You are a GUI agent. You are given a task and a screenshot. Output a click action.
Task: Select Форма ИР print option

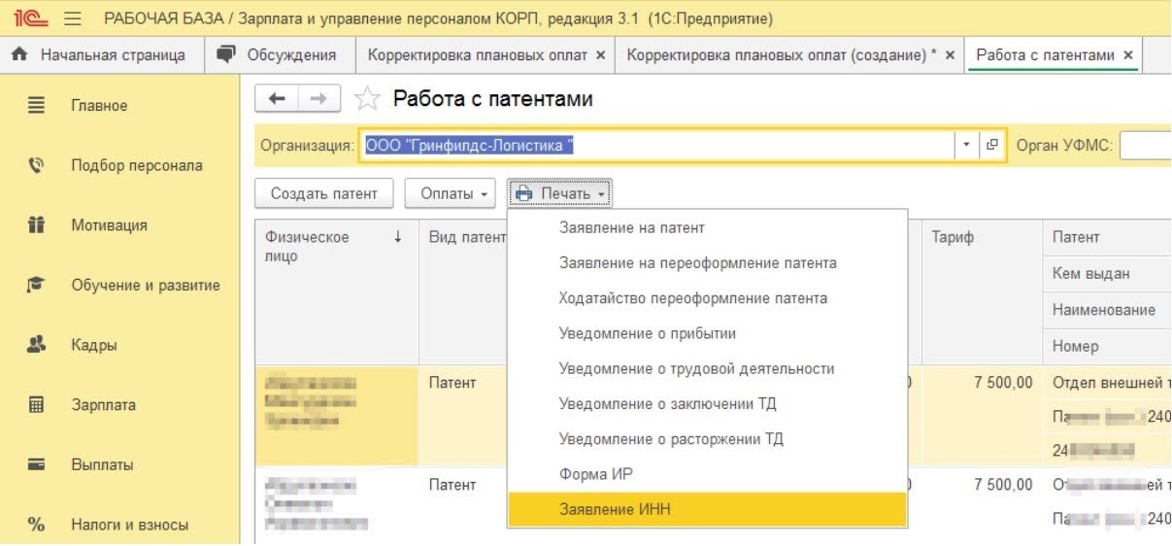(x=707, y=474)
